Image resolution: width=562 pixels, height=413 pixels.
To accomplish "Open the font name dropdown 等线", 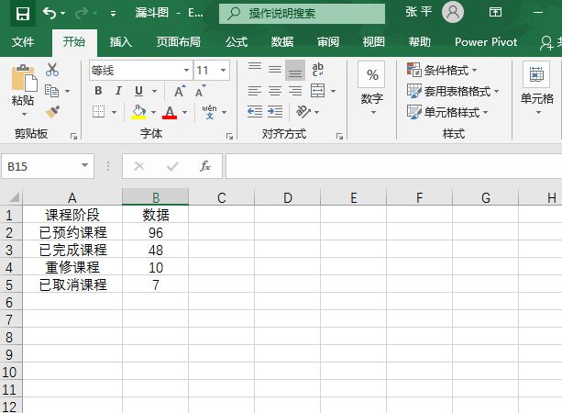I will coord(139,70).
